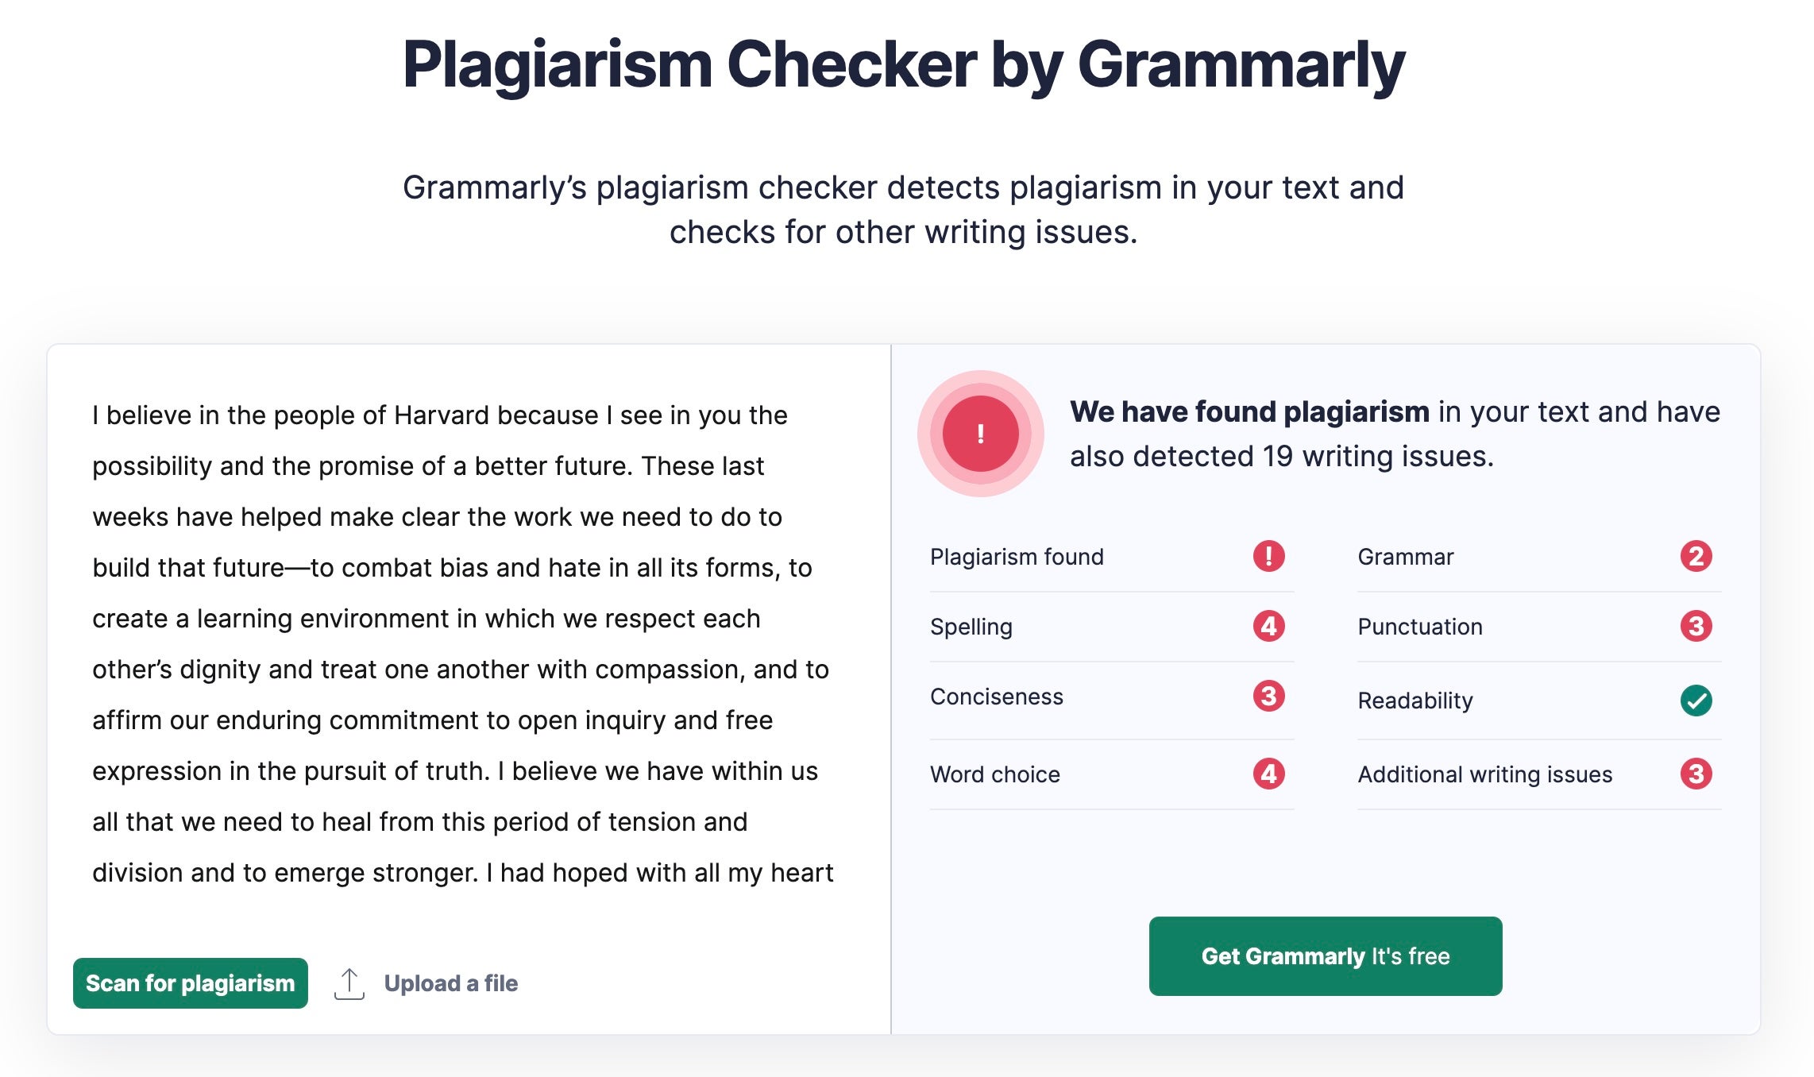Click the Readability green checkmark icon
1814x1077 pixels.
click(x=1696, y=701)
